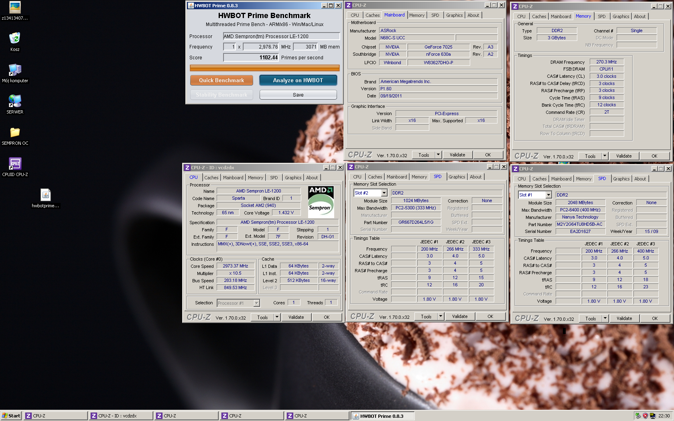Launch the CPUID CPU-Z desktop shortcut
The height and width of the screenshot is (421, 674).
point(15,167)
